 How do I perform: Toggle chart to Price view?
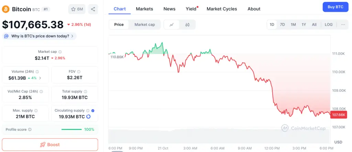[119, 25]
